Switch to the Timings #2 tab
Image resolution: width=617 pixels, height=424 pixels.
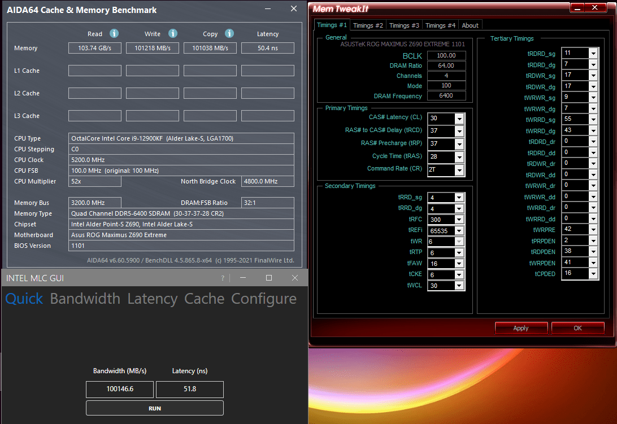coord(368,25)
